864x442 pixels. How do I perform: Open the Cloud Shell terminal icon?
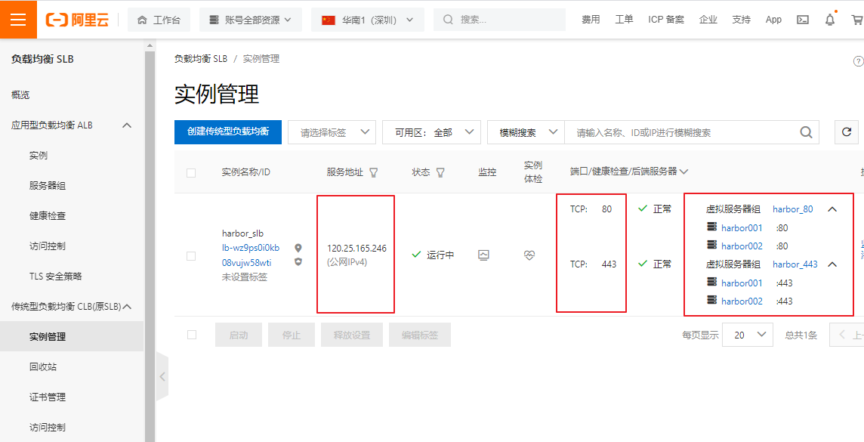(x=803, y=20)
